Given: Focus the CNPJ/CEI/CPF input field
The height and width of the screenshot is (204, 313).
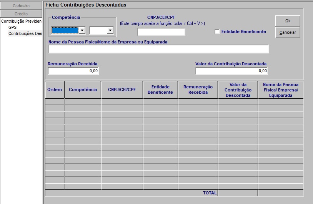Looking at the screenshot, I should [x=161, y=32].
